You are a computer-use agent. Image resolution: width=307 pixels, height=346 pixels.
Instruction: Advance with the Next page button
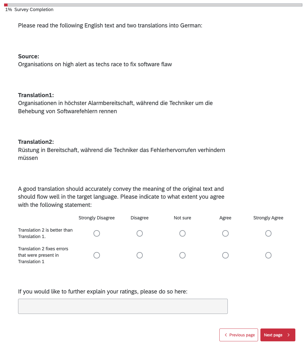278,335
